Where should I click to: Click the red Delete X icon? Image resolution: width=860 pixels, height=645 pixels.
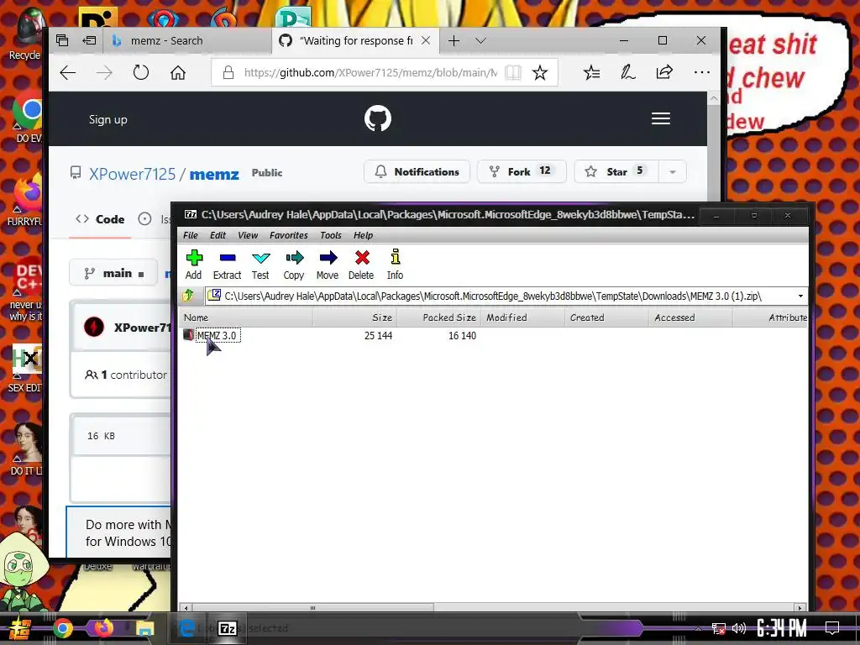[x=361, y=265]
